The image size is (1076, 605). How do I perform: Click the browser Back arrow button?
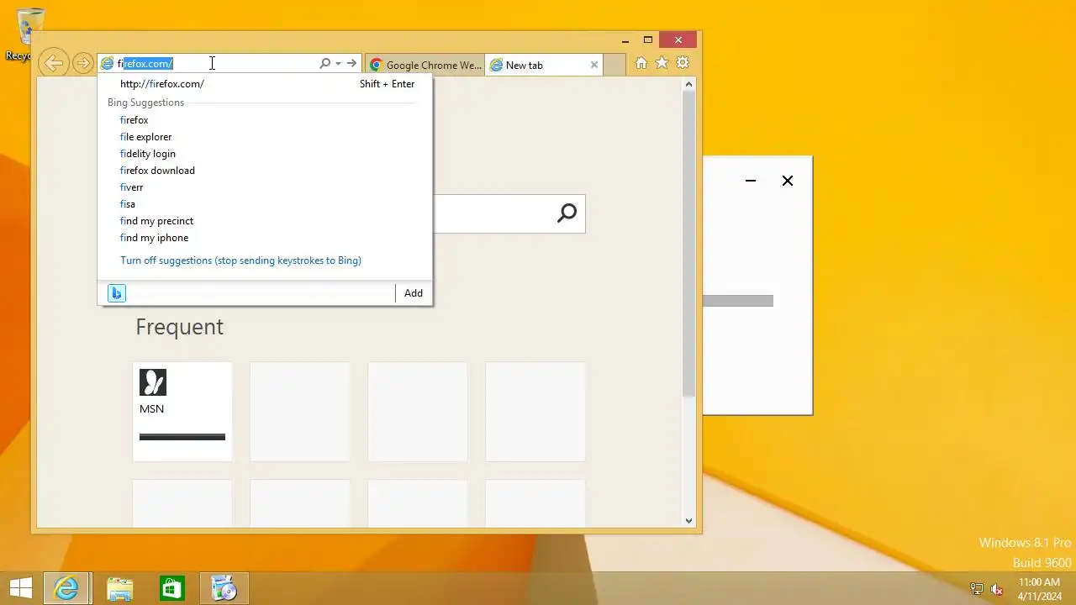click(53, 63)
